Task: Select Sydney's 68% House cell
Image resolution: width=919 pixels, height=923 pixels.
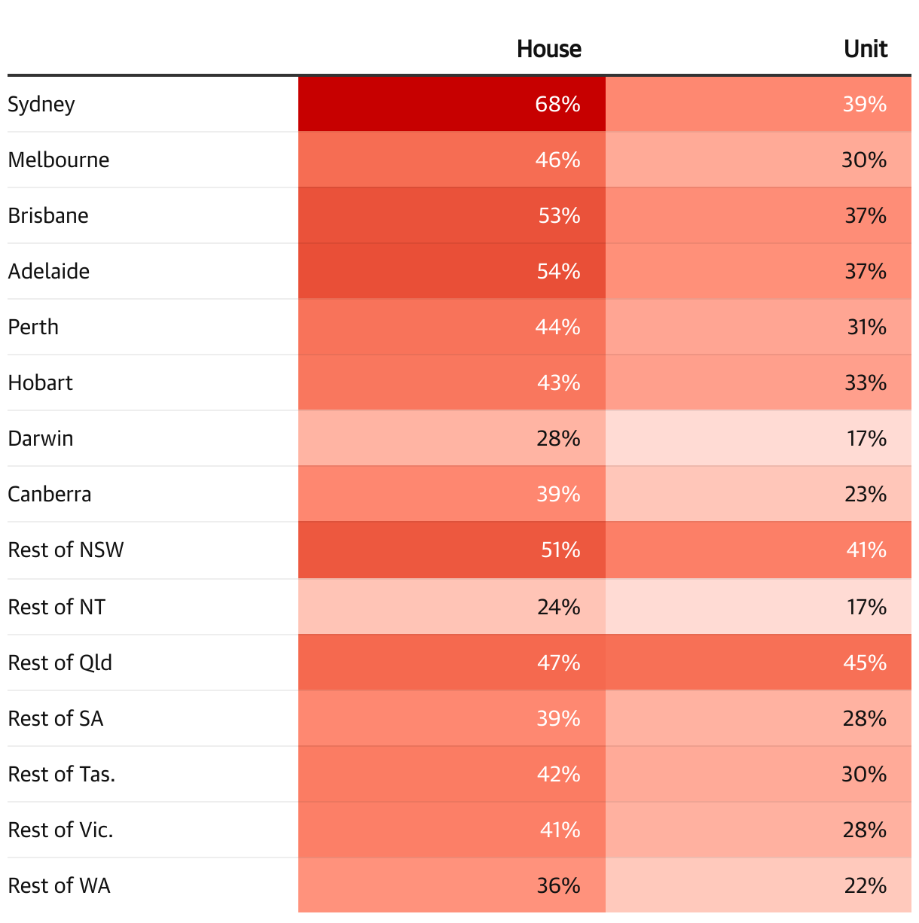Action: pyautogui.click(x=452, y=104)
